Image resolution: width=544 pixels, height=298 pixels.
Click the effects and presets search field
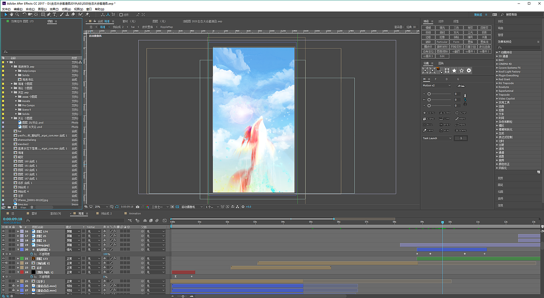click(x=518, y=47)
